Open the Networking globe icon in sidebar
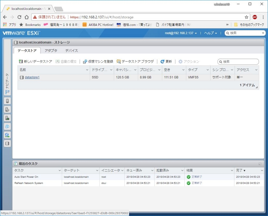 point(7,135)
